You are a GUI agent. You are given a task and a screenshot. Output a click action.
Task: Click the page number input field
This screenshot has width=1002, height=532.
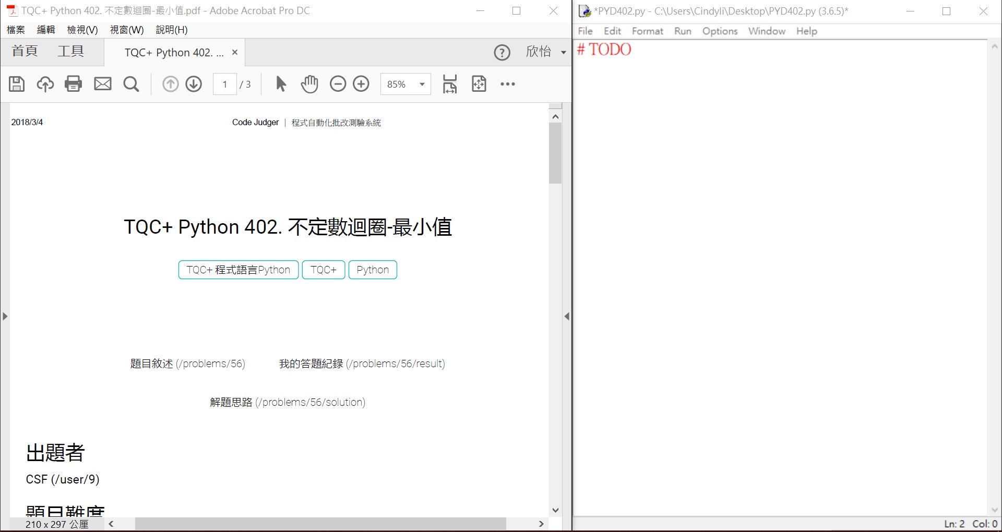225,84
